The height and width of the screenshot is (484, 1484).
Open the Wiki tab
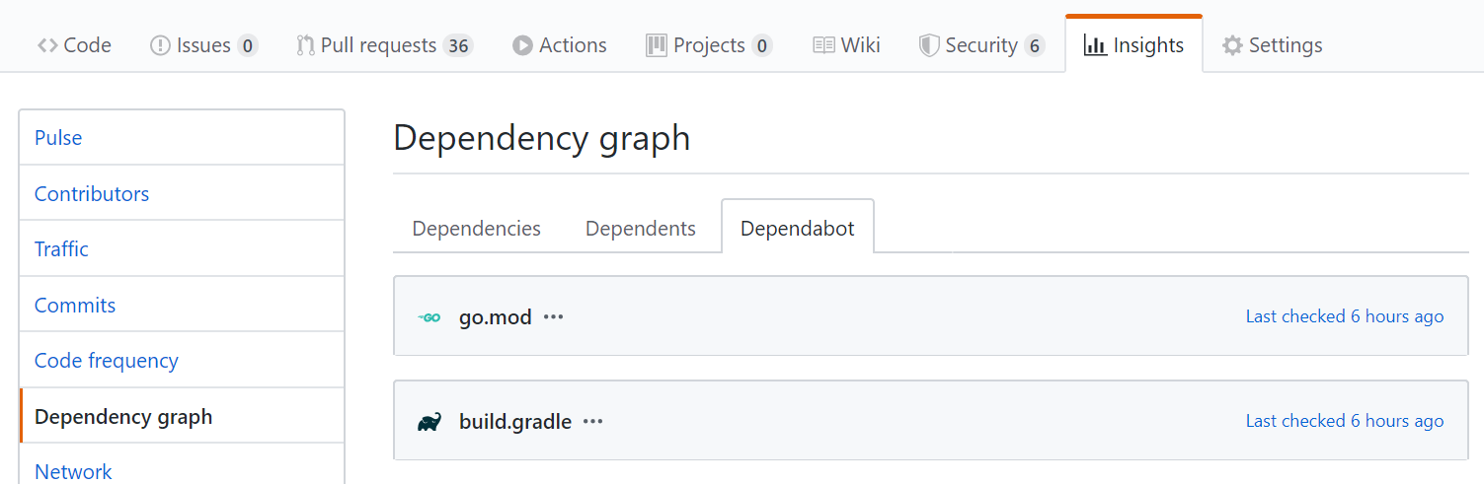point(846,45)
